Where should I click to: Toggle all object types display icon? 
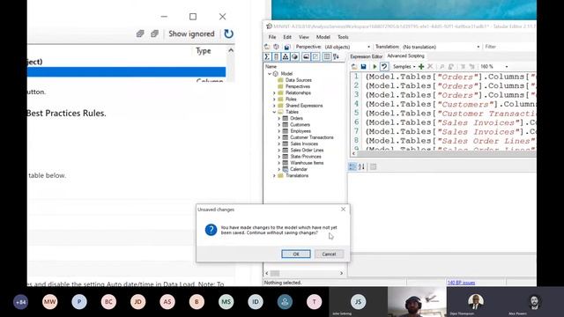coord(327,56)
